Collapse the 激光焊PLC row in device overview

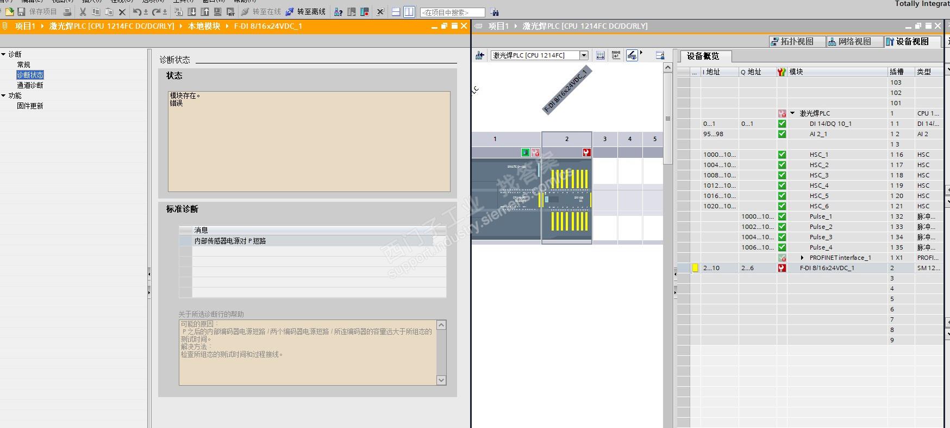click(792, 113)
